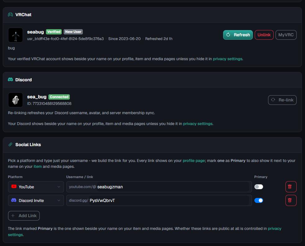Click the YouTube platform logo icon
Viewport: 305px width, 246px height.
point(14,186)
